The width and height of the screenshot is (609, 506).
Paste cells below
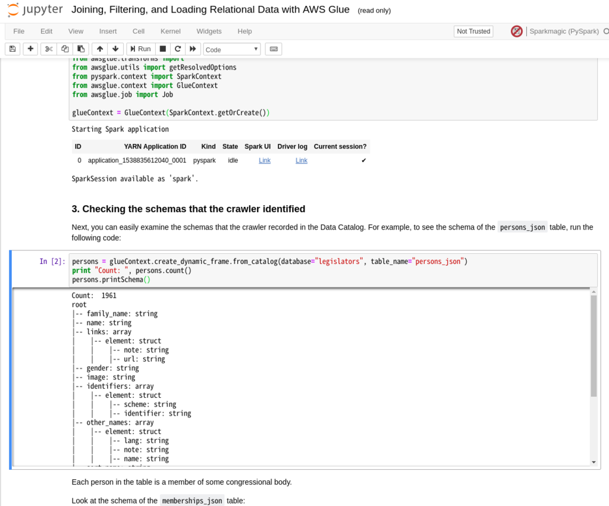tap(81, 49)
